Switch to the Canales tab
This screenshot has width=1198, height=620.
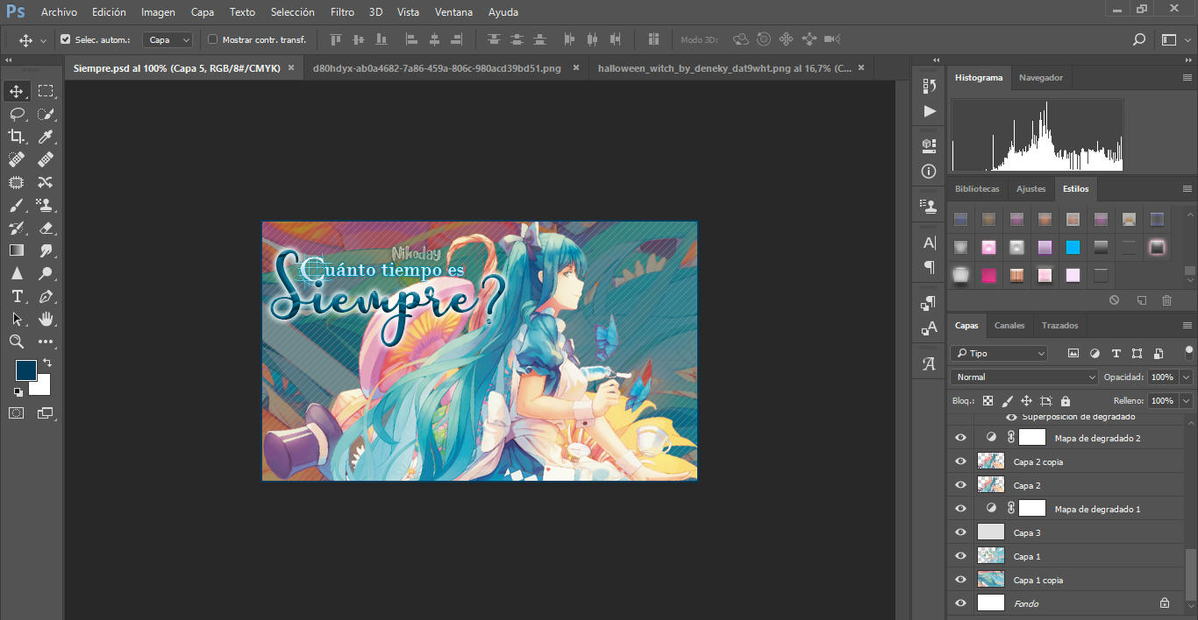click(x=1009, y=325)
